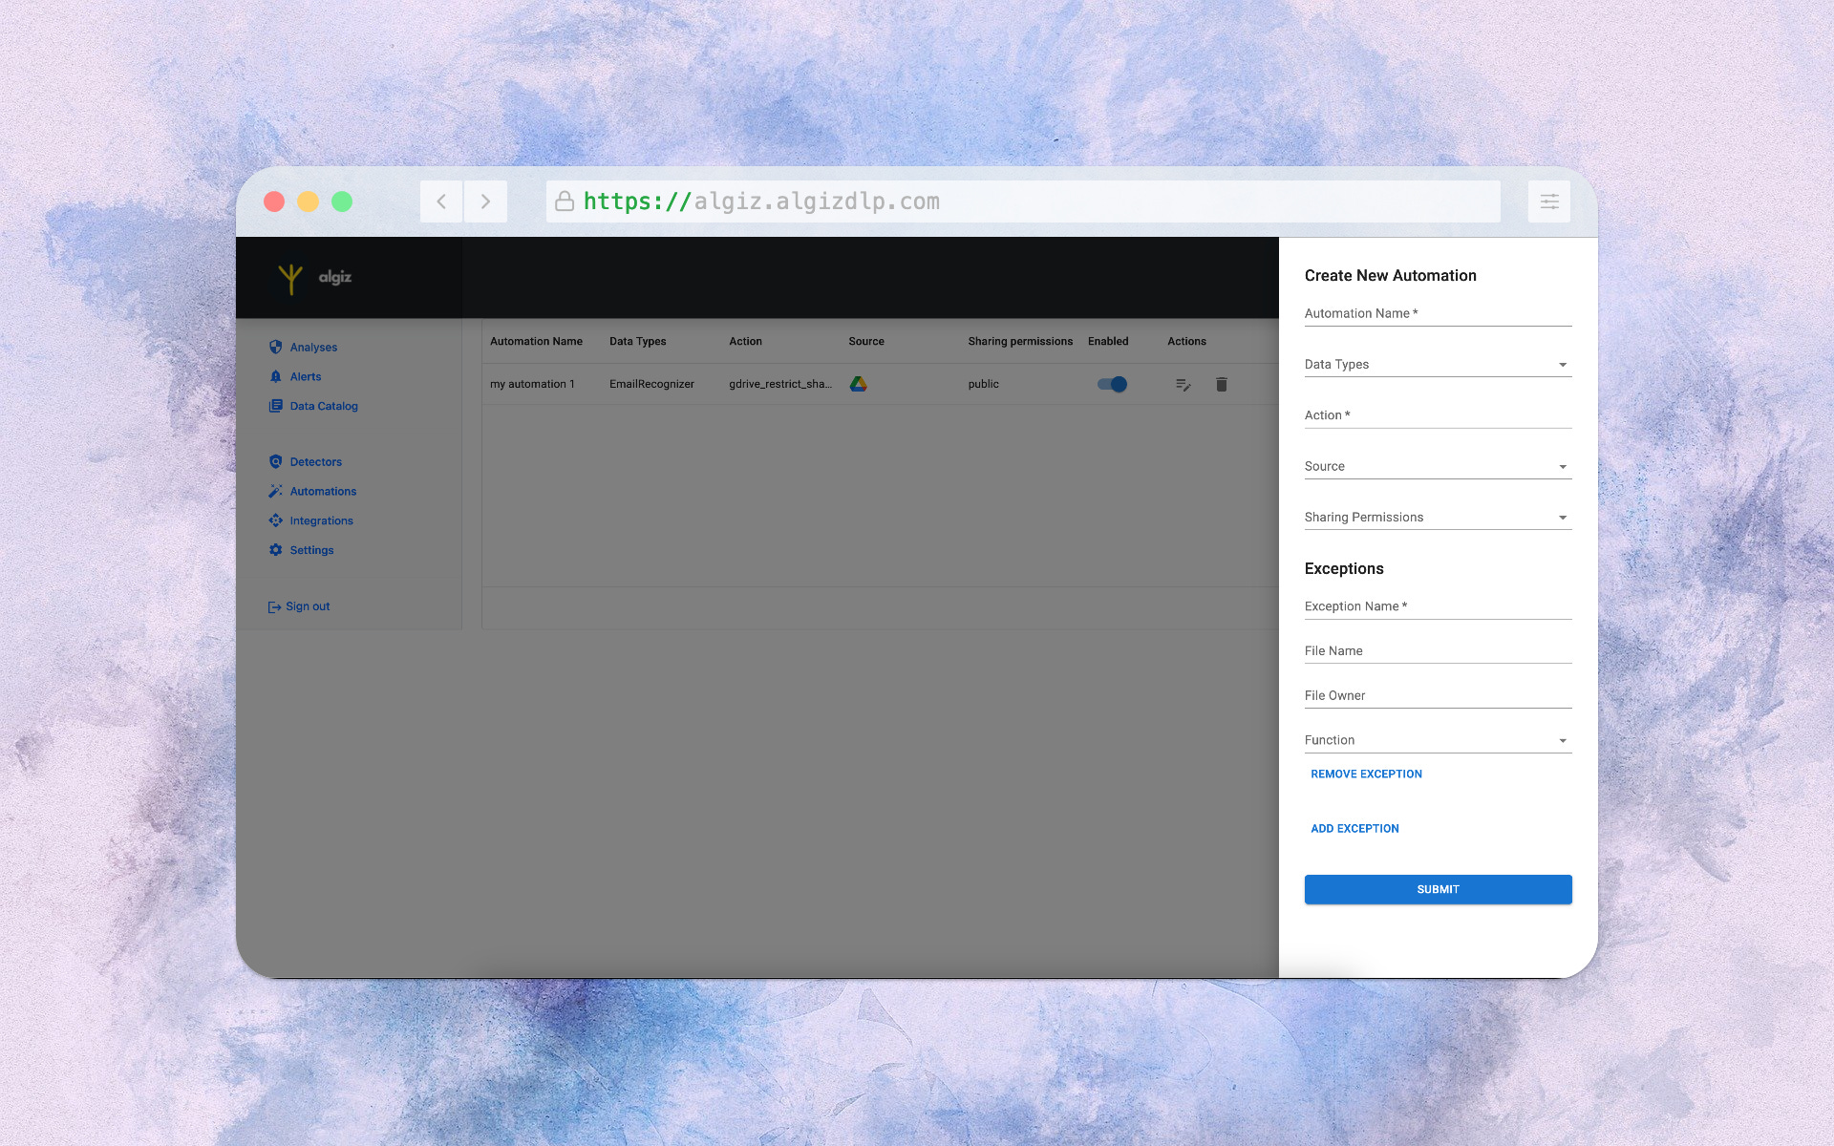Disable the my automation 1 enabled toggle

tap(1112, 384)
